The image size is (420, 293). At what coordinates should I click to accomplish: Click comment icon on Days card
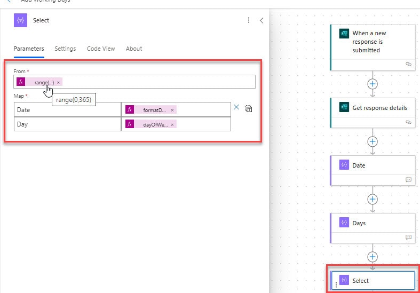(408, 237)
